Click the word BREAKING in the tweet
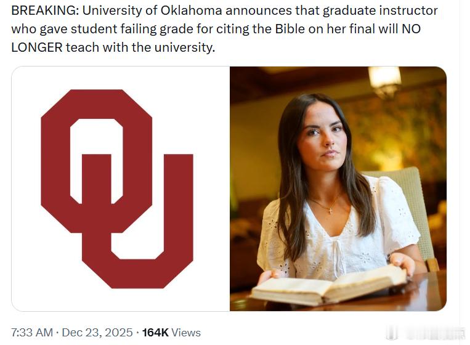 point(43,11)
